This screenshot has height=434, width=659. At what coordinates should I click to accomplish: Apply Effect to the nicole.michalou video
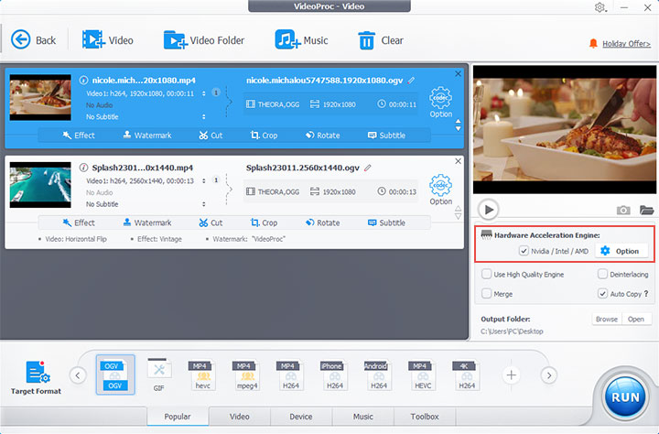79,136
